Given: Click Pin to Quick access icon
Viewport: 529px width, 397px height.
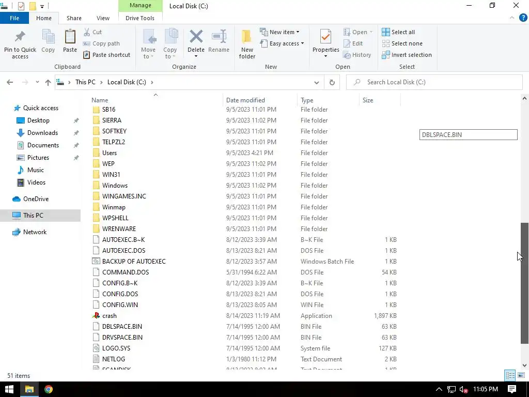Looking at the screenshot, I should [x=20, y=37].
